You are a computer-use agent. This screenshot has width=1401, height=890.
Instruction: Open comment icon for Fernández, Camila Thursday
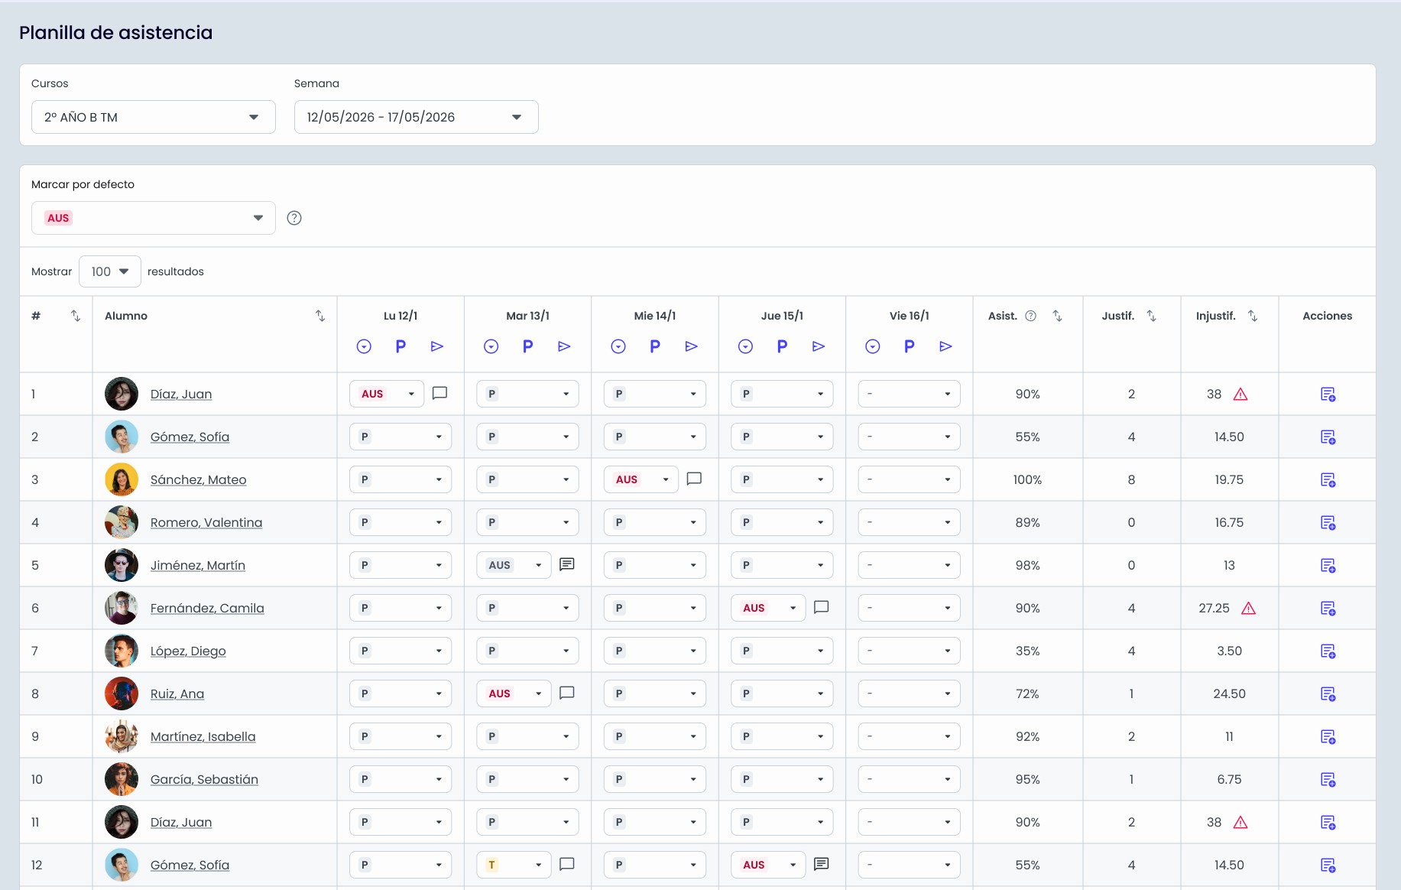click(x=822, y=607)
